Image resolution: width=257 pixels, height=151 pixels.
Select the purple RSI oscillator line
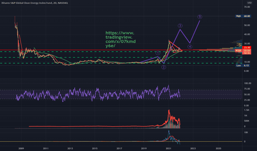(98, 94)
